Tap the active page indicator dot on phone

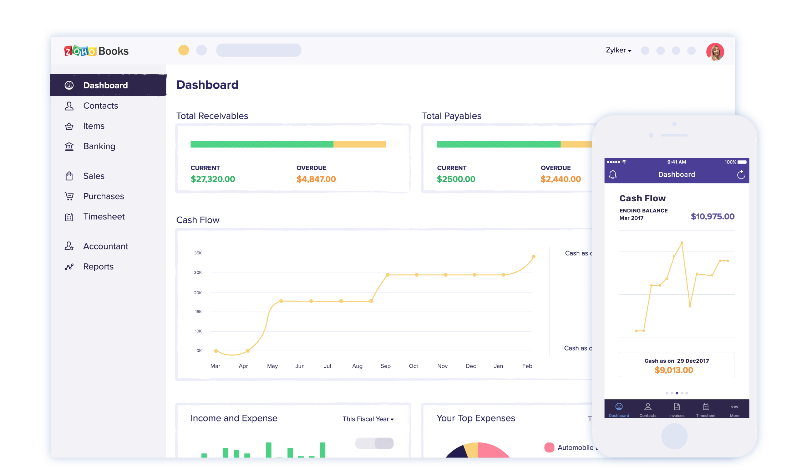tap(677, 393)
